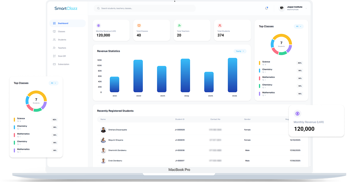361x182 pixels.
Task: Click the Total Classes book icon
Action: [x=139, y=25]
